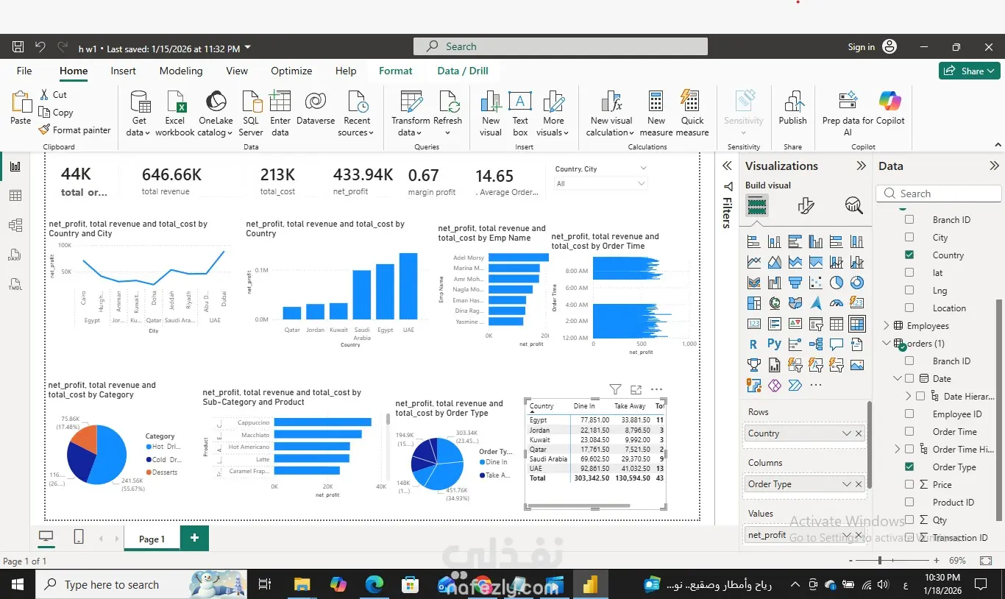
Task: Pick the R script visual
Action: tap(753, 344)
